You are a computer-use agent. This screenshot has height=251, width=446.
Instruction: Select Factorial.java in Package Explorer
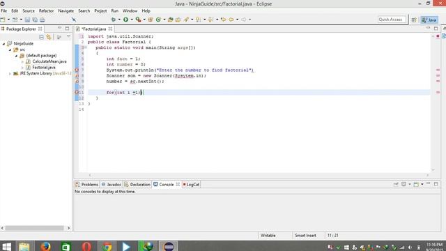(x=43, y=68)
